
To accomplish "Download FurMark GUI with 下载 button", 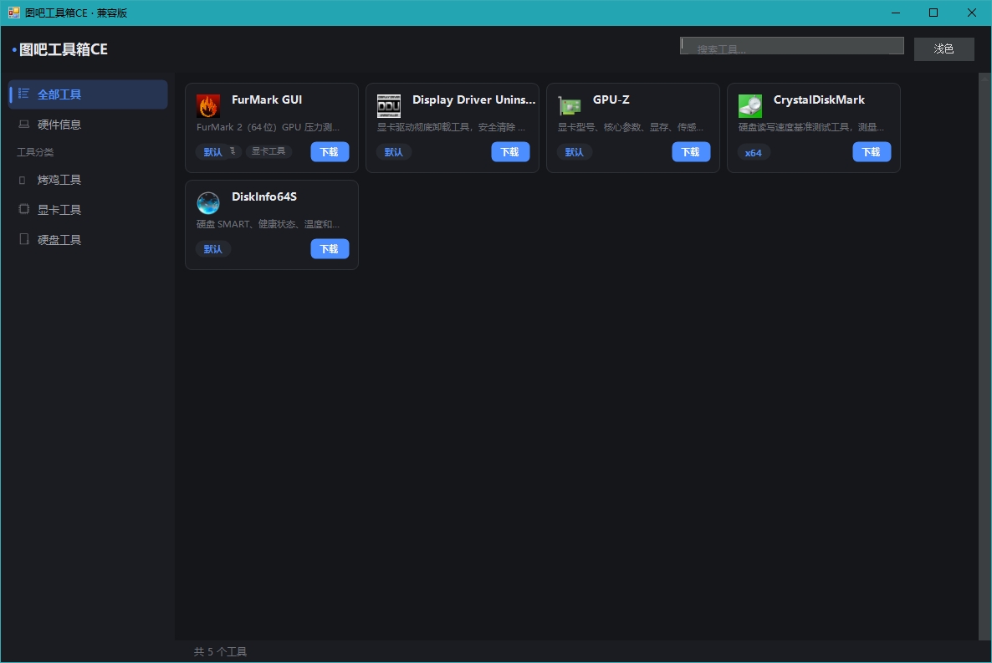I will click(330, 152).
